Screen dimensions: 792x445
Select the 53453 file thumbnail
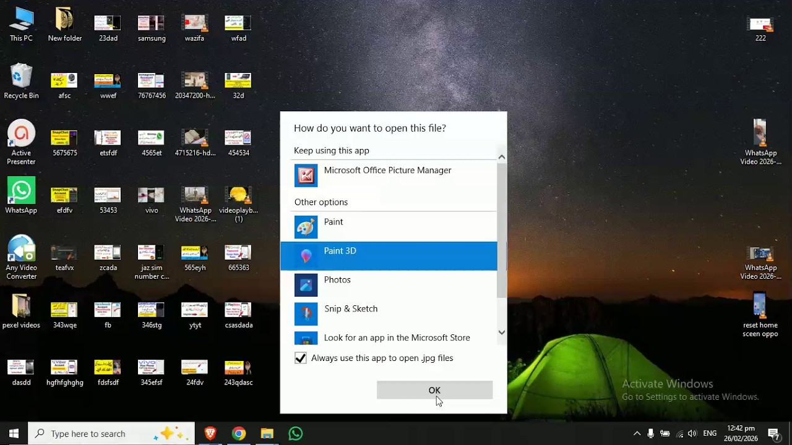point(108,200)
